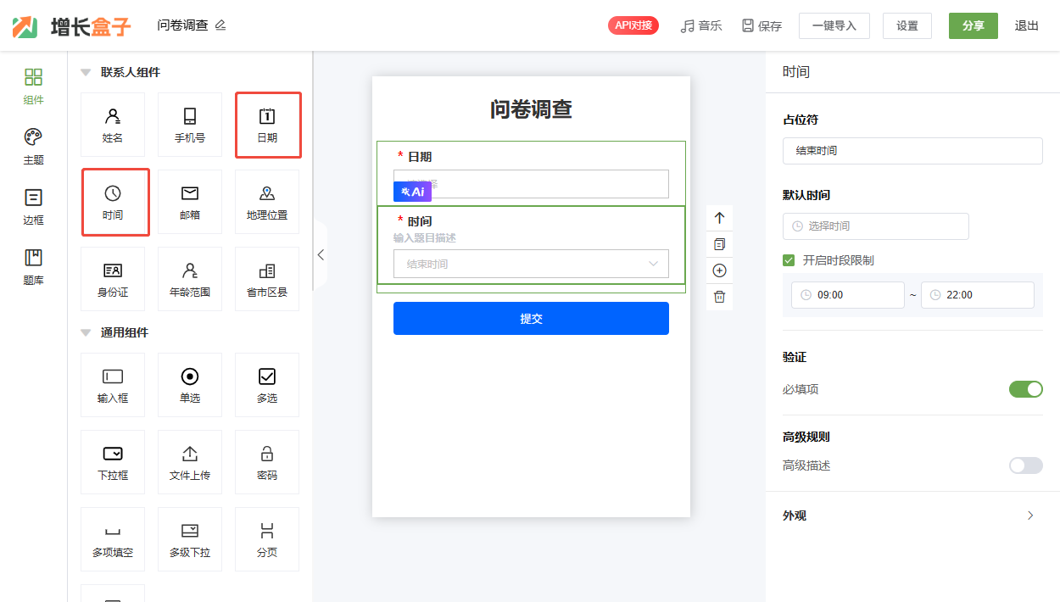Click the plus icon beside the 时间 field

719,270
